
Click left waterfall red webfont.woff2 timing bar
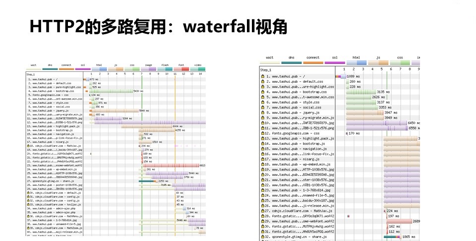171,166
